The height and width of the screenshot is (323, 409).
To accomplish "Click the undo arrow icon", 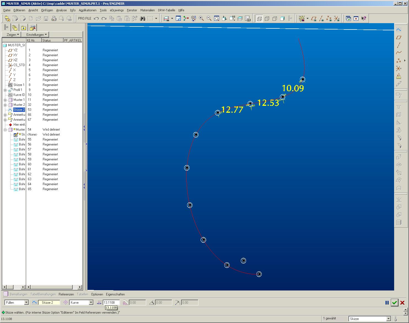I will tap(96, 18).
